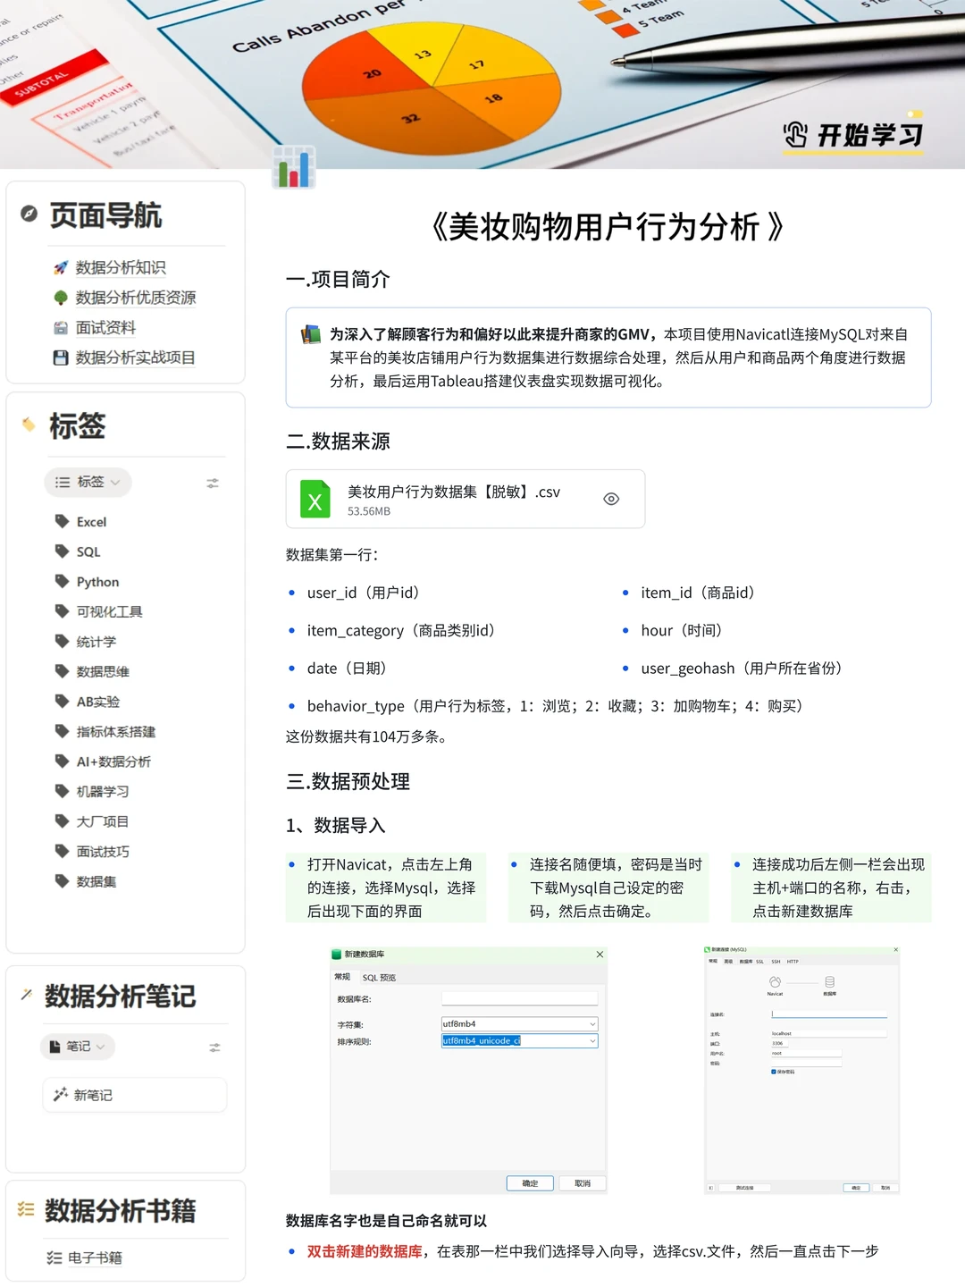
Task: Select the 数据思维 tag
Action: point(103,672)
